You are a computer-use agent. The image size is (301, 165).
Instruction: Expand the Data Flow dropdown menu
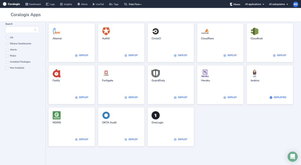click(x=133, y=4)
